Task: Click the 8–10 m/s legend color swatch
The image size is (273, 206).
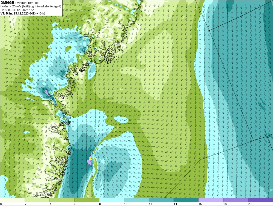Action: [x=112, y=200]
